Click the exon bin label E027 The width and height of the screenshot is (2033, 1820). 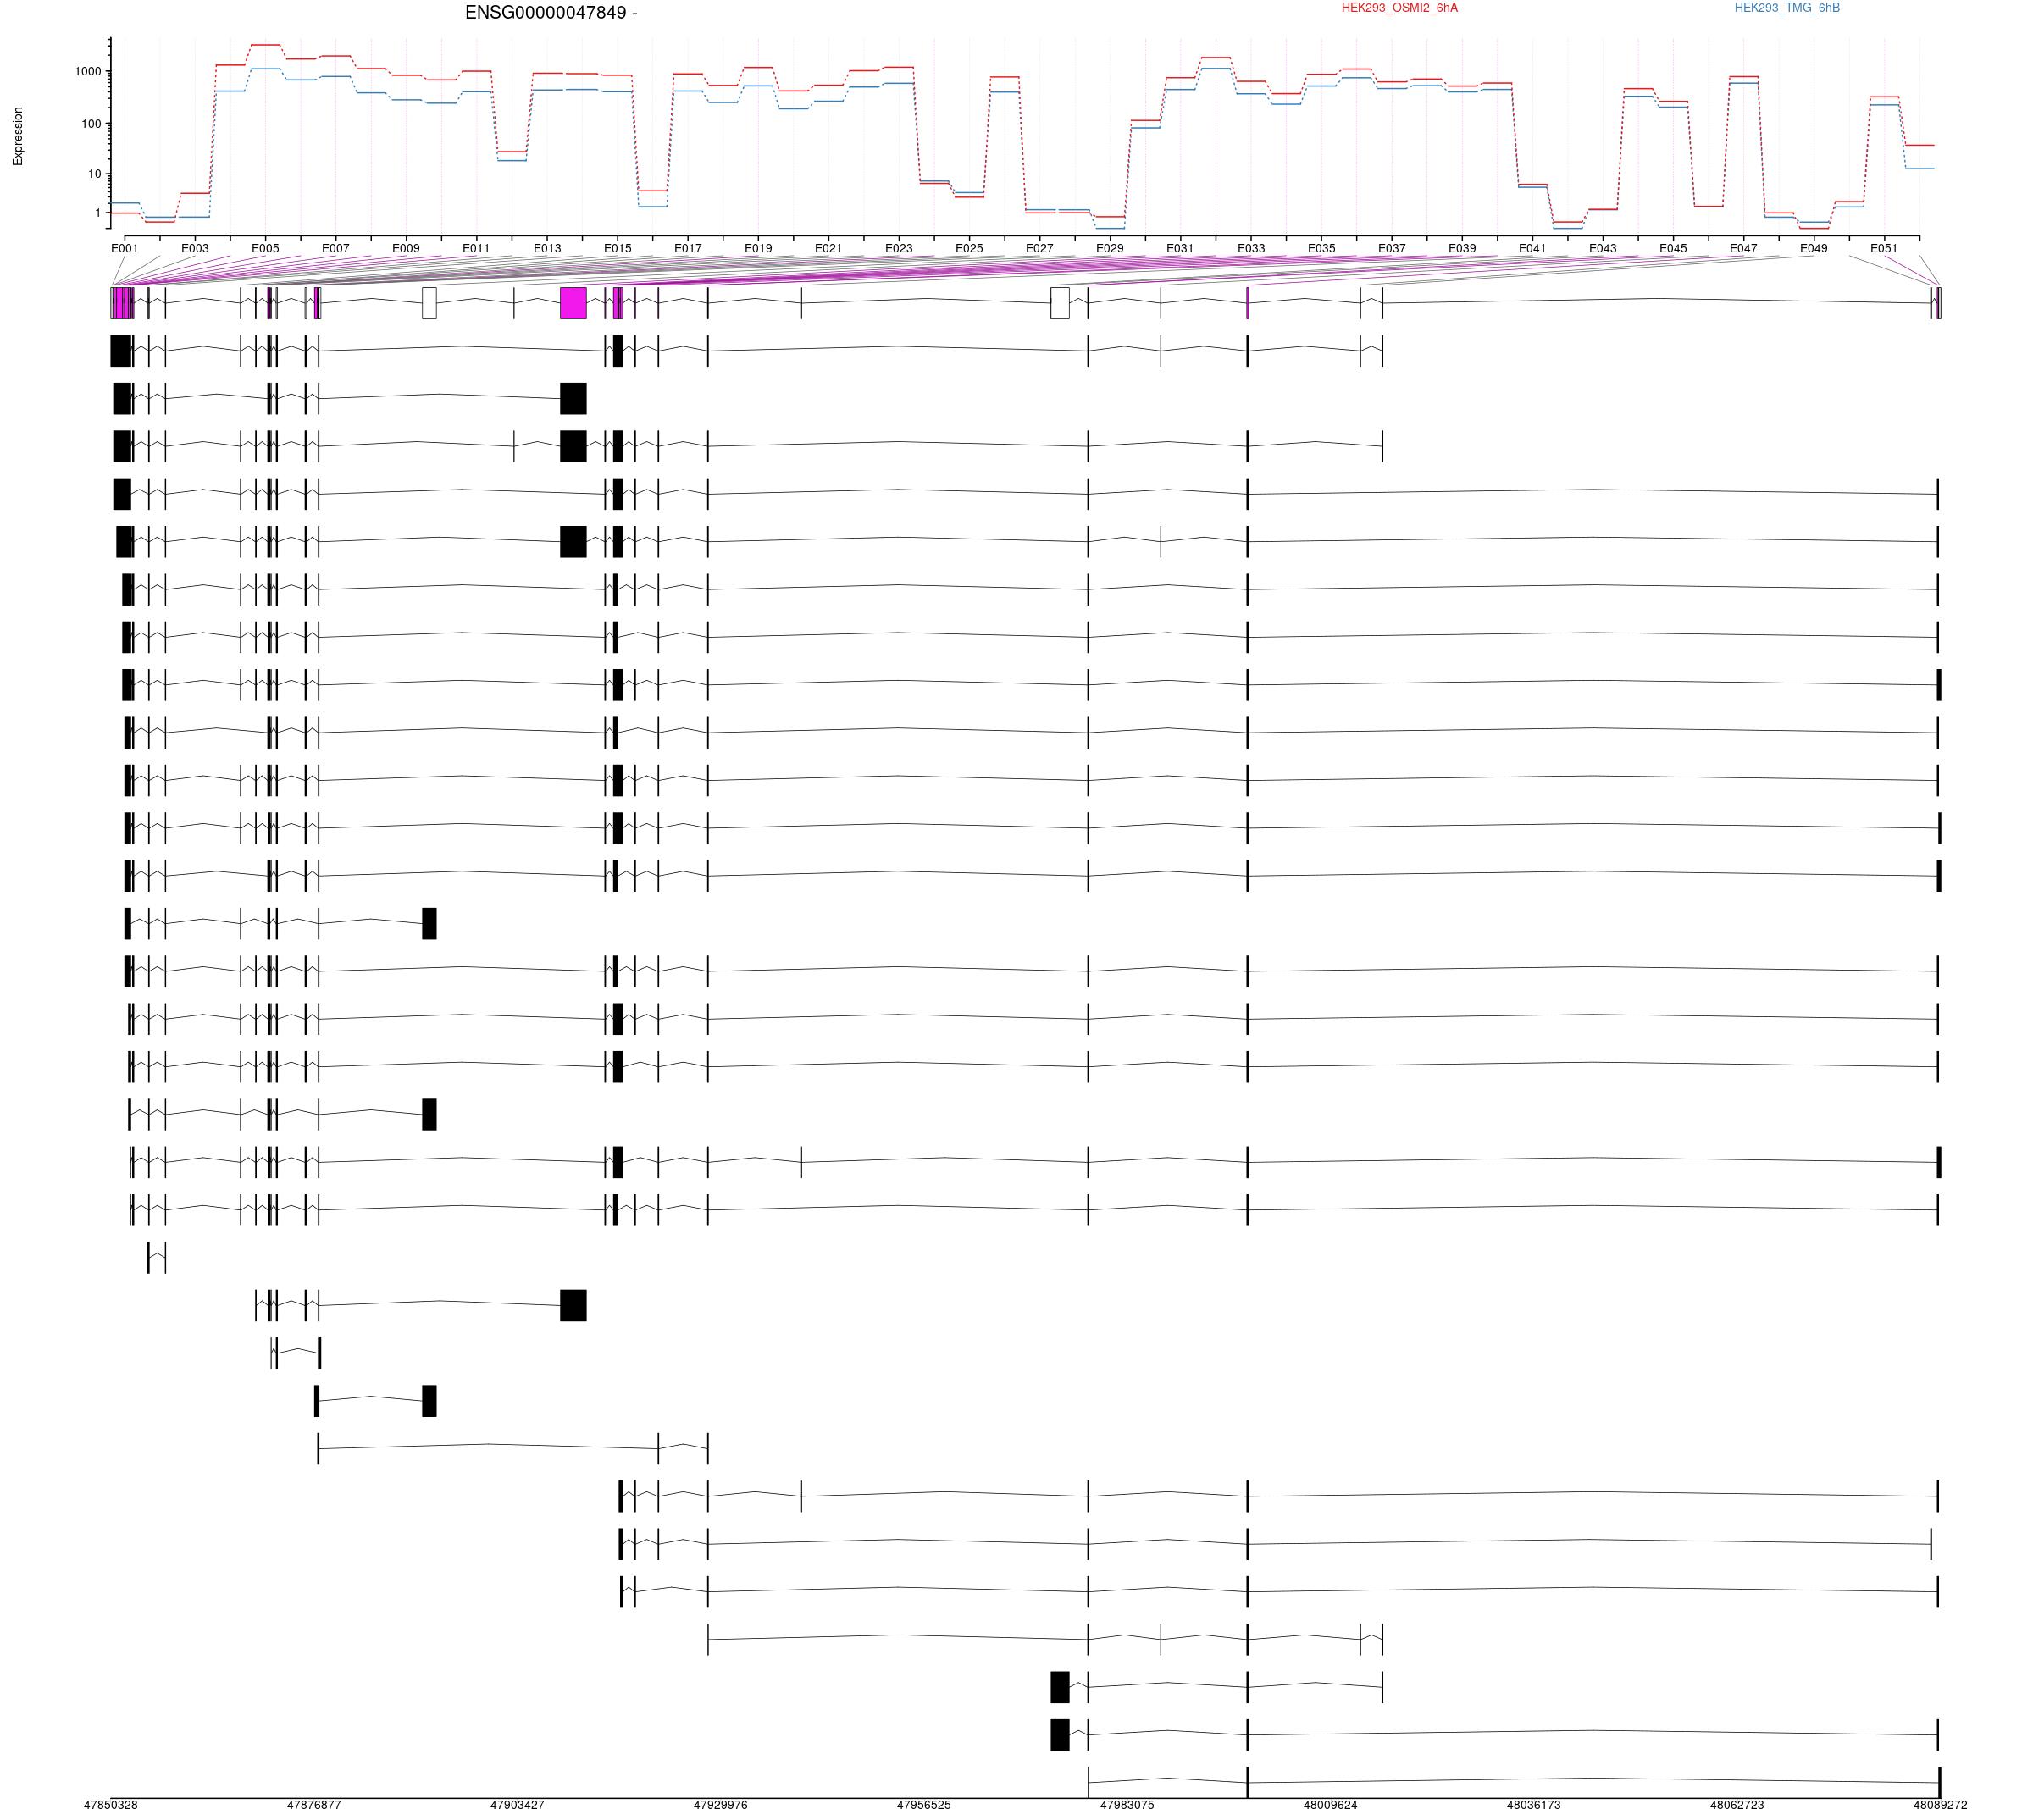[1040, 248]
